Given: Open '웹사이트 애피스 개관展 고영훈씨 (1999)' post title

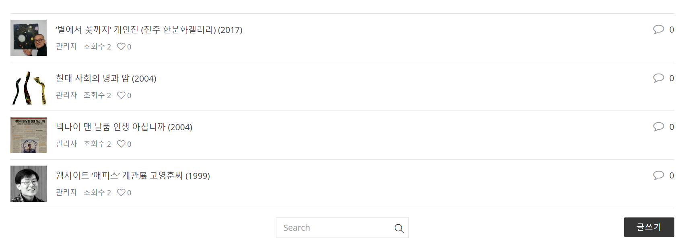Looking at the screenshot, I should (133, 176).
